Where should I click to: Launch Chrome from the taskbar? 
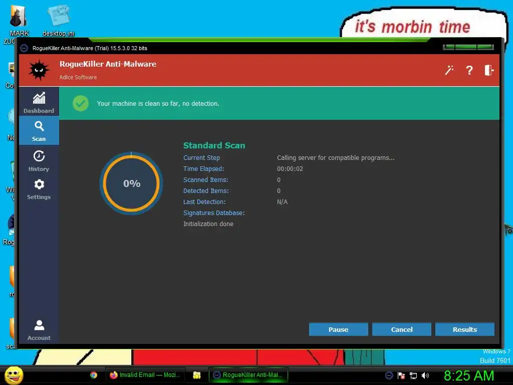(x=94, y=375)
